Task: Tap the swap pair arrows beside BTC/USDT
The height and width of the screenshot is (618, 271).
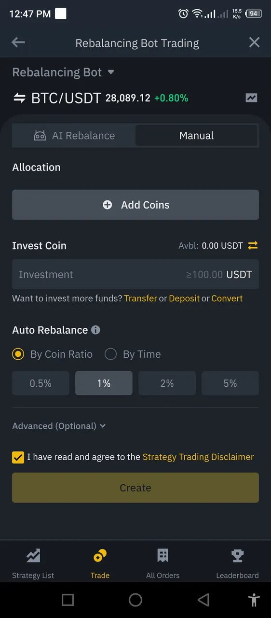Action: coord(19,98)
